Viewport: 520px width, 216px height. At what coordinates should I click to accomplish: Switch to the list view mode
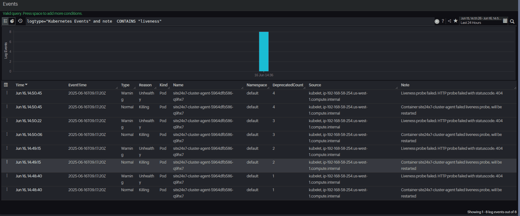click(x=5, y=21)
